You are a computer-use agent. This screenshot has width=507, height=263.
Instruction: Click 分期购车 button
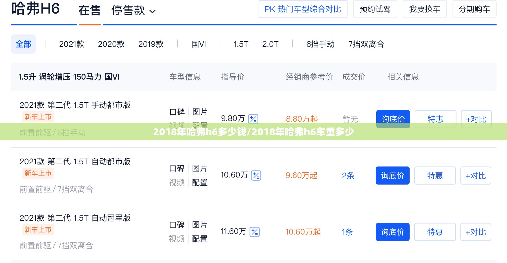point(475,9)
